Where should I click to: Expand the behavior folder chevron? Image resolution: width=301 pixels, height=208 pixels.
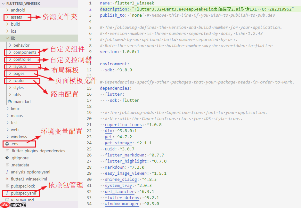(10, 45)
